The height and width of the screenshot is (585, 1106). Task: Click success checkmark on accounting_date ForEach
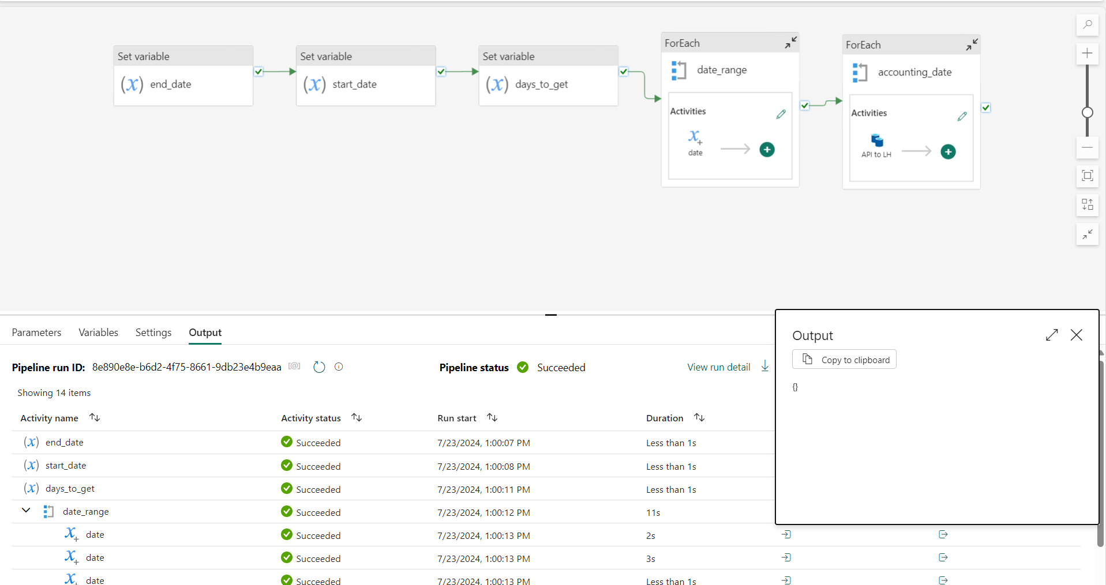point(986,108)
